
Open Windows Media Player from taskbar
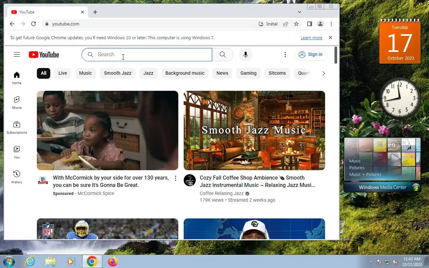tap(71, 261)
